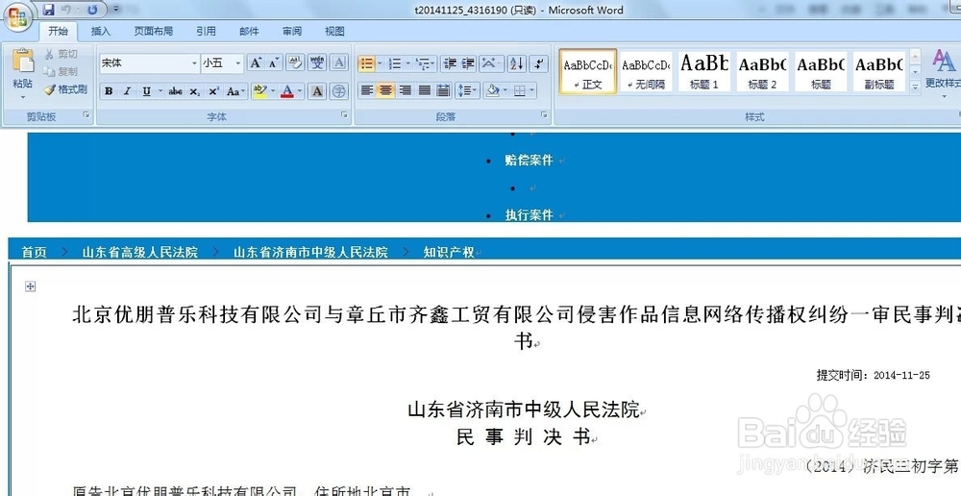The image size is (961, 496).
Task: Align text right
Action: [405, 90]
